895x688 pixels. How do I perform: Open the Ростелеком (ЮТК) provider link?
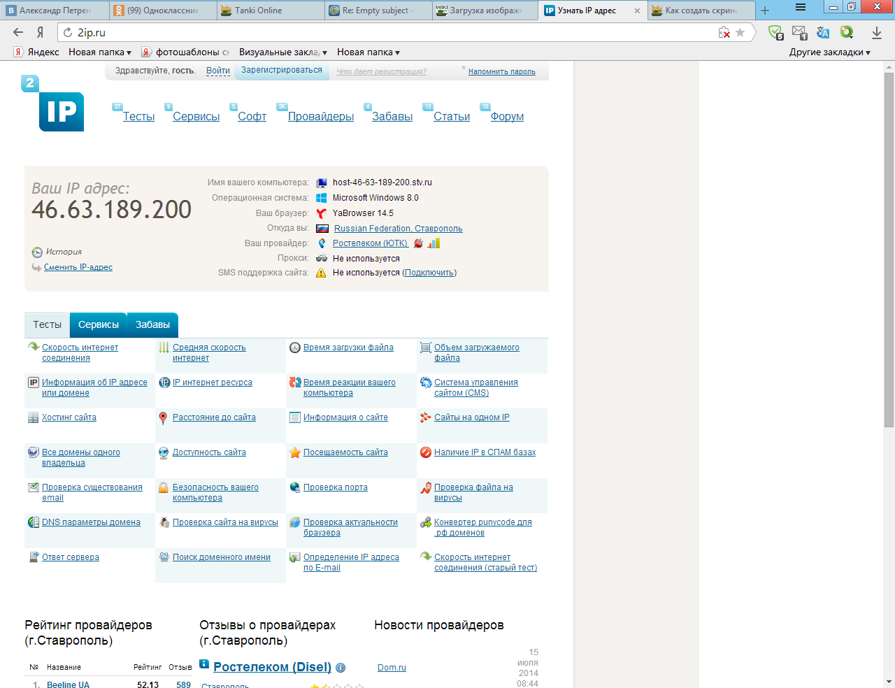point(370,243)
